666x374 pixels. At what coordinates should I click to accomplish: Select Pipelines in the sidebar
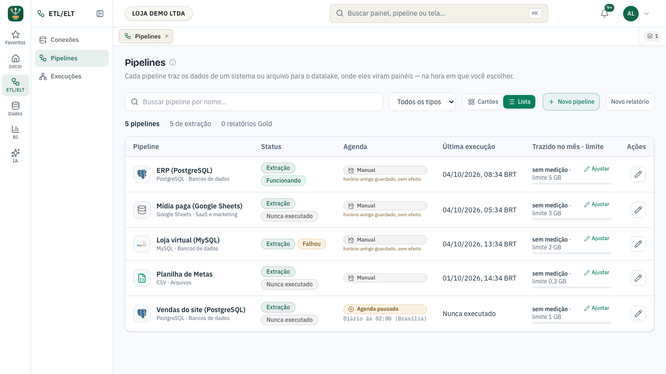pyautogui.click(x=72, y=58)
